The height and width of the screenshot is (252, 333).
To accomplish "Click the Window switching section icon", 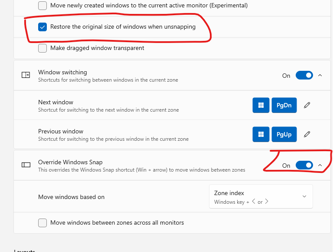I will point(26,75).
